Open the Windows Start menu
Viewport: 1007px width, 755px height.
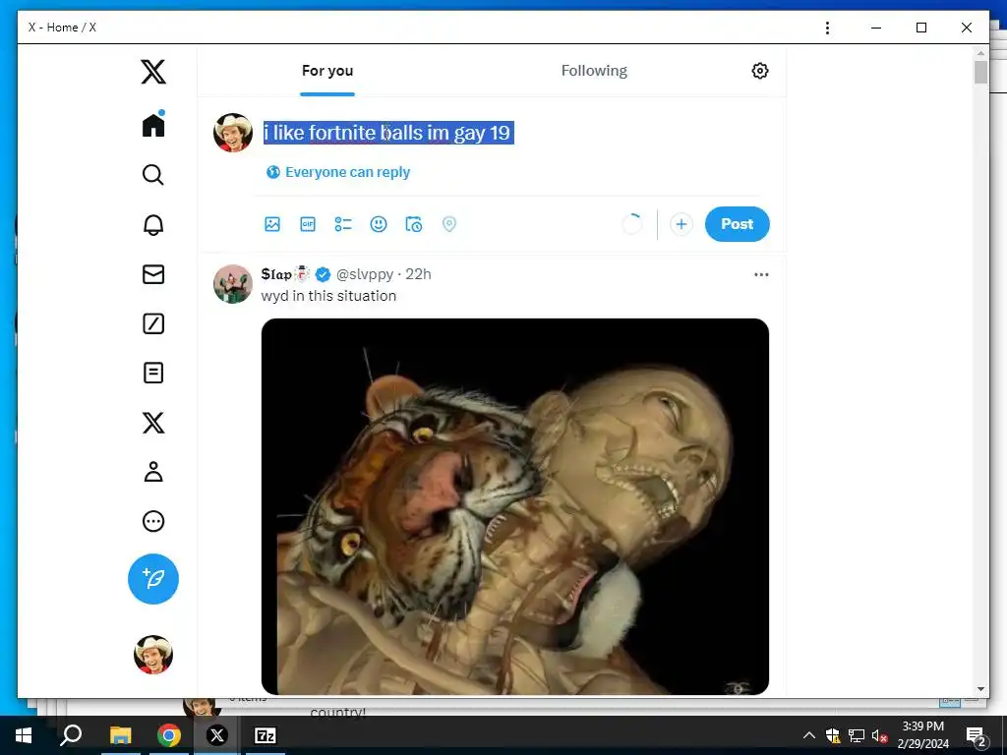coord(24,735)
